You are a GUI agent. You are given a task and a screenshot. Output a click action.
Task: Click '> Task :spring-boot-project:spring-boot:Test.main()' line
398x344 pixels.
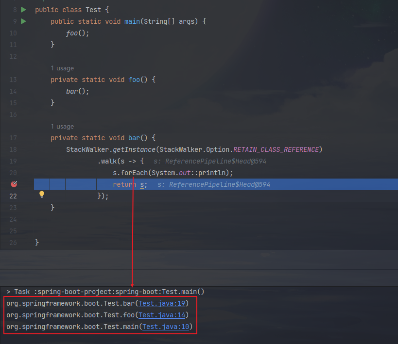[x=105, y=292]
